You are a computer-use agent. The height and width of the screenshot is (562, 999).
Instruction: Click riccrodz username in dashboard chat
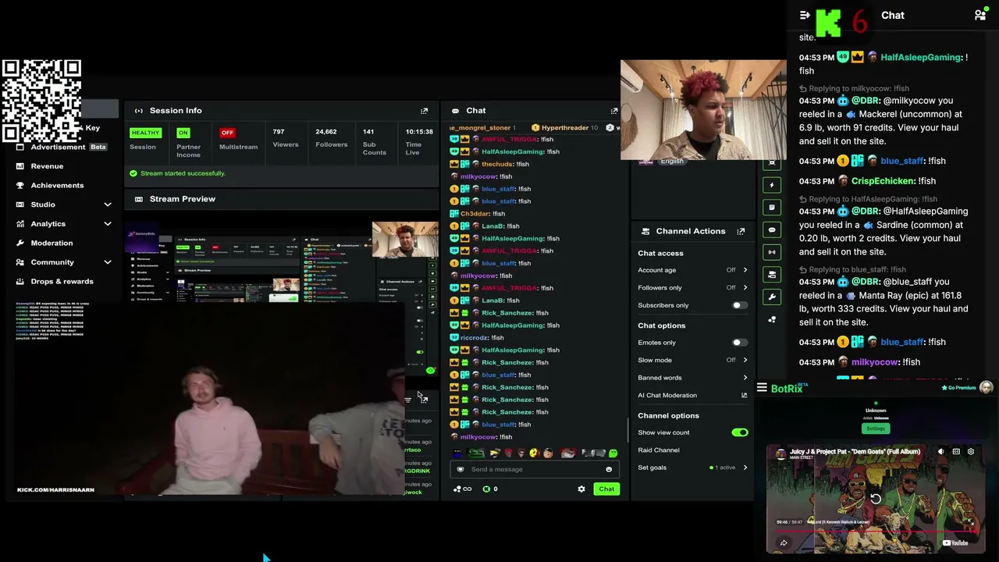click(x=475, y=338)
